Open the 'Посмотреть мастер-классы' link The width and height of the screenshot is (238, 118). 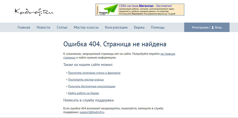click(x=86, y=79)
